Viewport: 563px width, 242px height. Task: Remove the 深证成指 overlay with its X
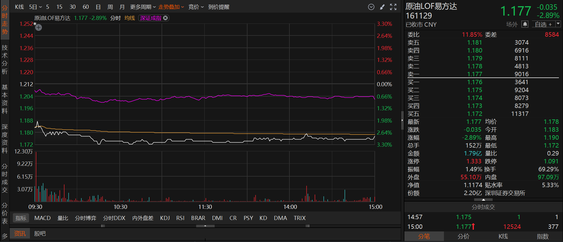pos(165,18)
